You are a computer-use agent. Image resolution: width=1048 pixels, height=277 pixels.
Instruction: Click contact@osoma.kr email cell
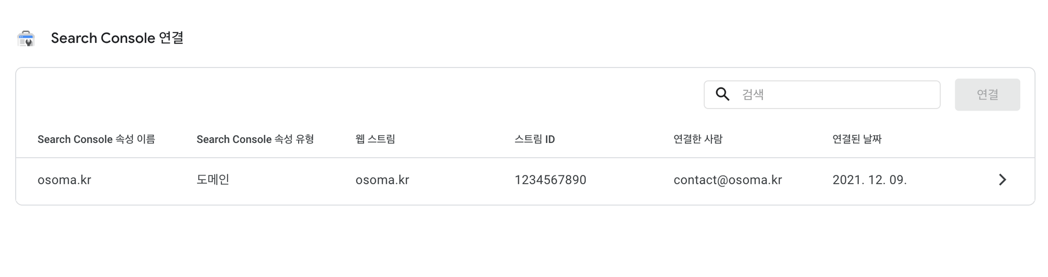[x=727, y=180]
